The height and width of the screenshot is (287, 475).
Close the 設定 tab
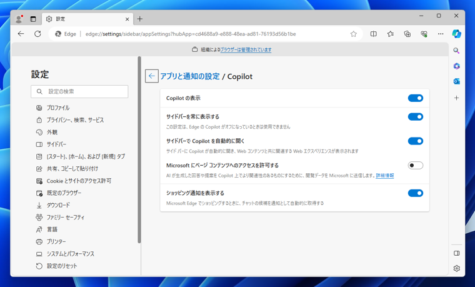(127, 19)
